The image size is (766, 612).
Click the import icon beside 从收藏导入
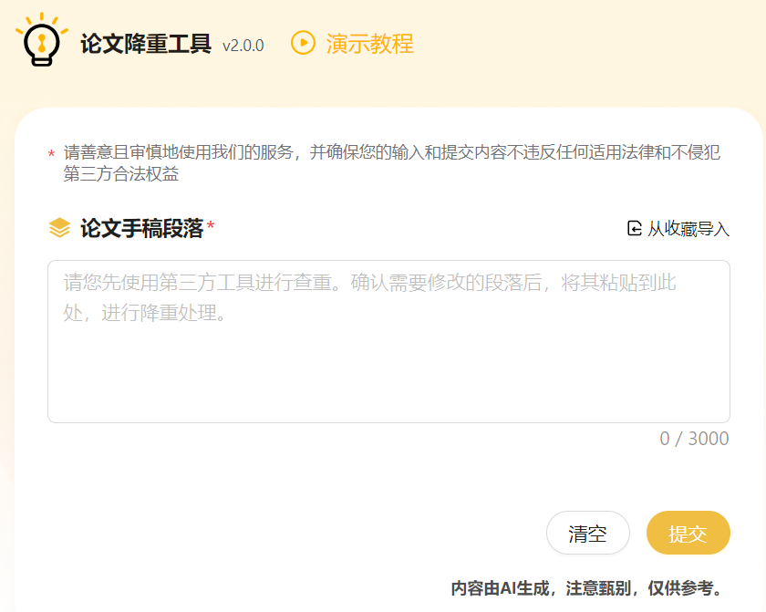(x=634, y=228)
